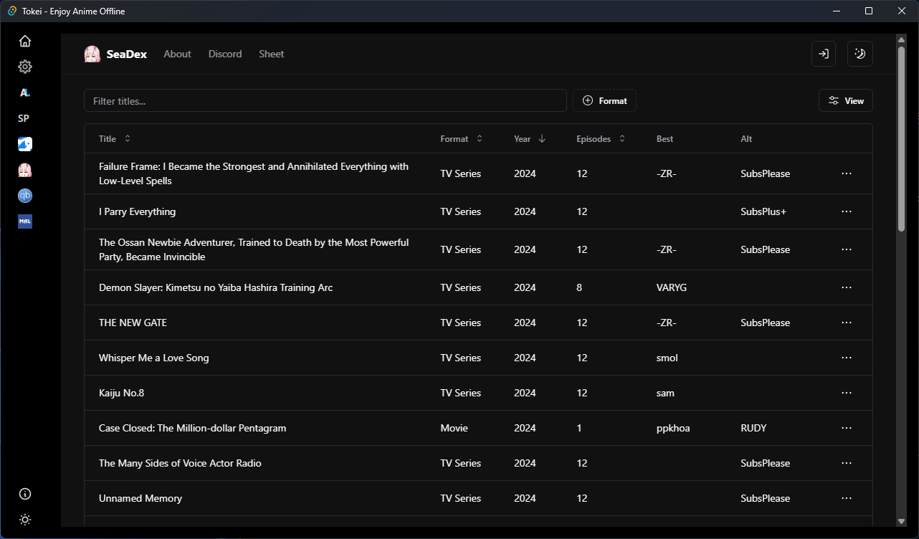The height and width of the screenshot is (539, 919).
Task: Click the title 'The Many Sides of Voice Actor Radio'
Action: coord(180,463)
